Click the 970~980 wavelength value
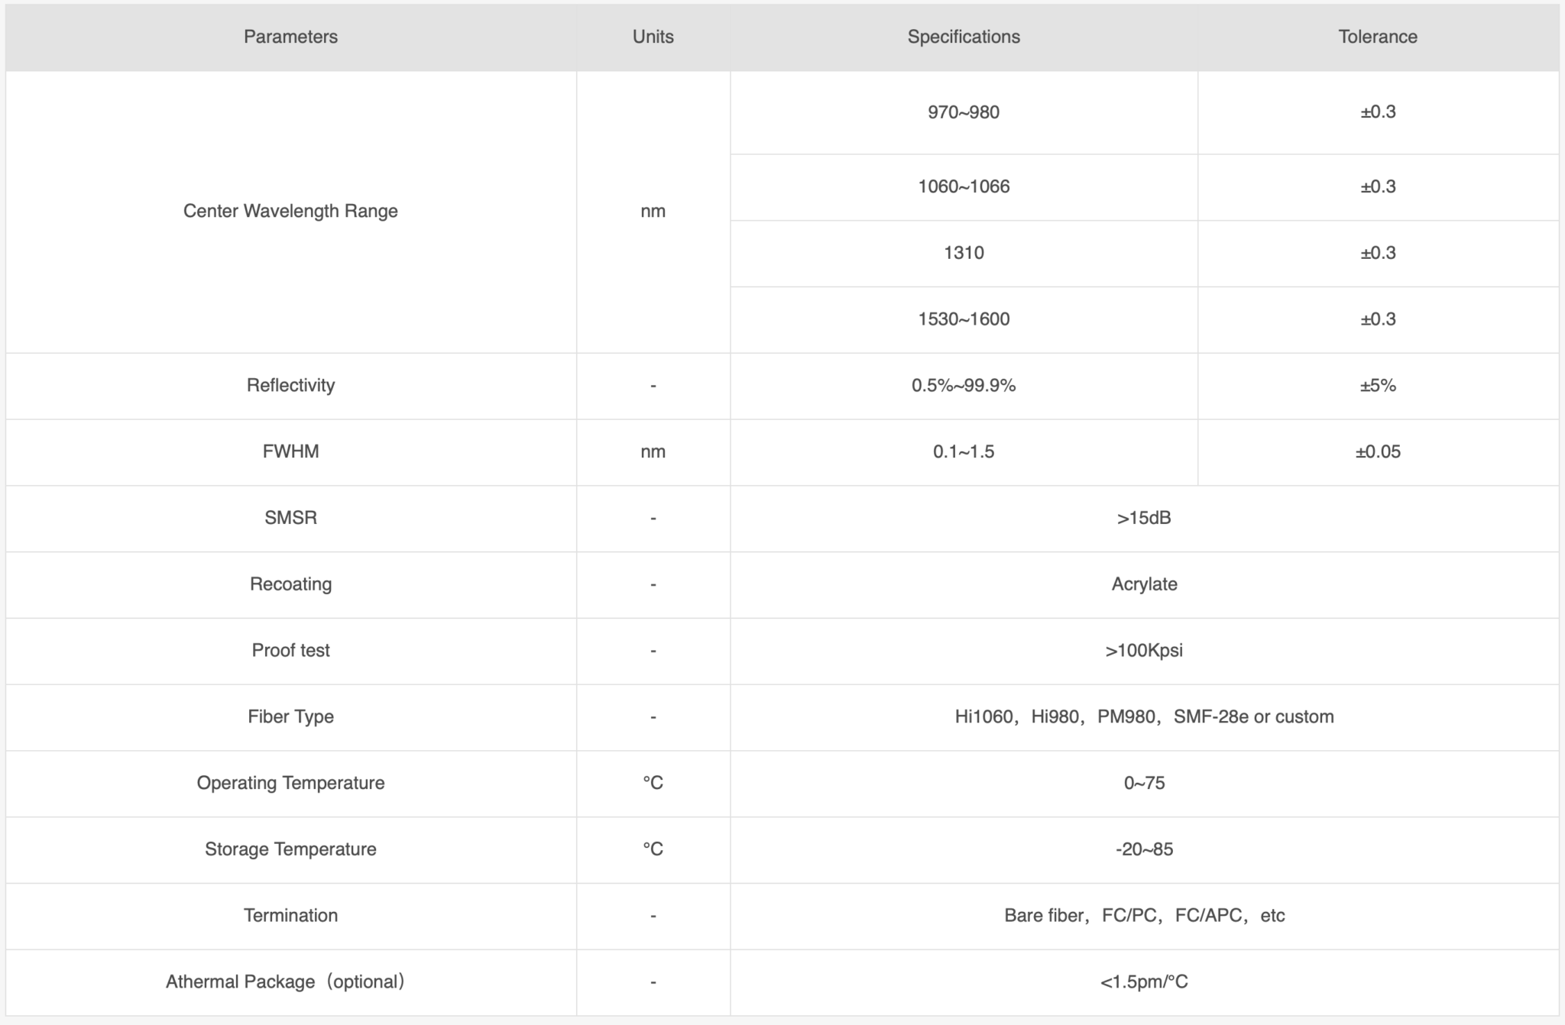 963,112
